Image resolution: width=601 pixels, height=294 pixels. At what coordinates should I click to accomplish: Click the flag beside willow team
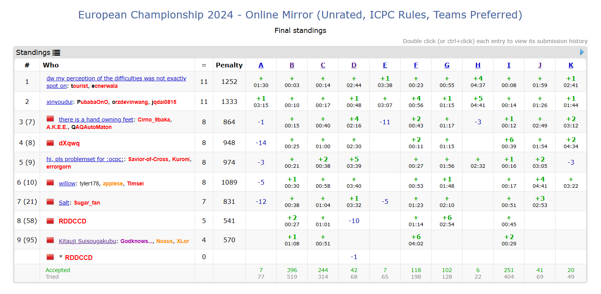[x=50, y=183]
